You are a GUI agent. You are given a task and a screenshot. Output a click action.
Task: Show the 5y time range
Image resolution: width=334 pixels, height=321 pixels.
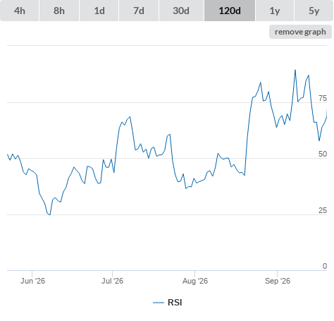click(x=314, y=11)
